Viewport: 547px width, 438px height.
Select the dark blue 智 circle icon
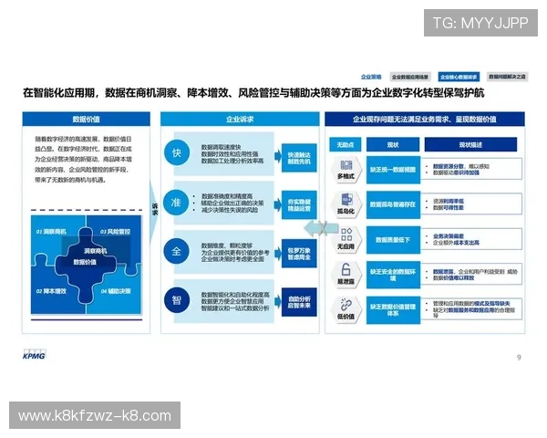pos(177,300)
